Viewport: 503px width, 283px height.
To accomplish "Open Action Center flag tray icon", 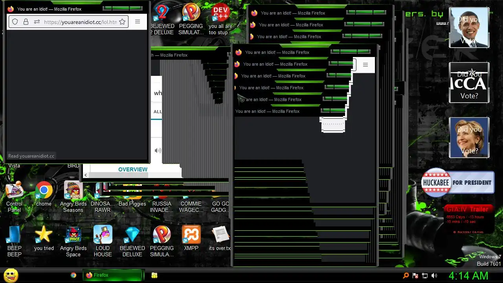I will point(415,276).
